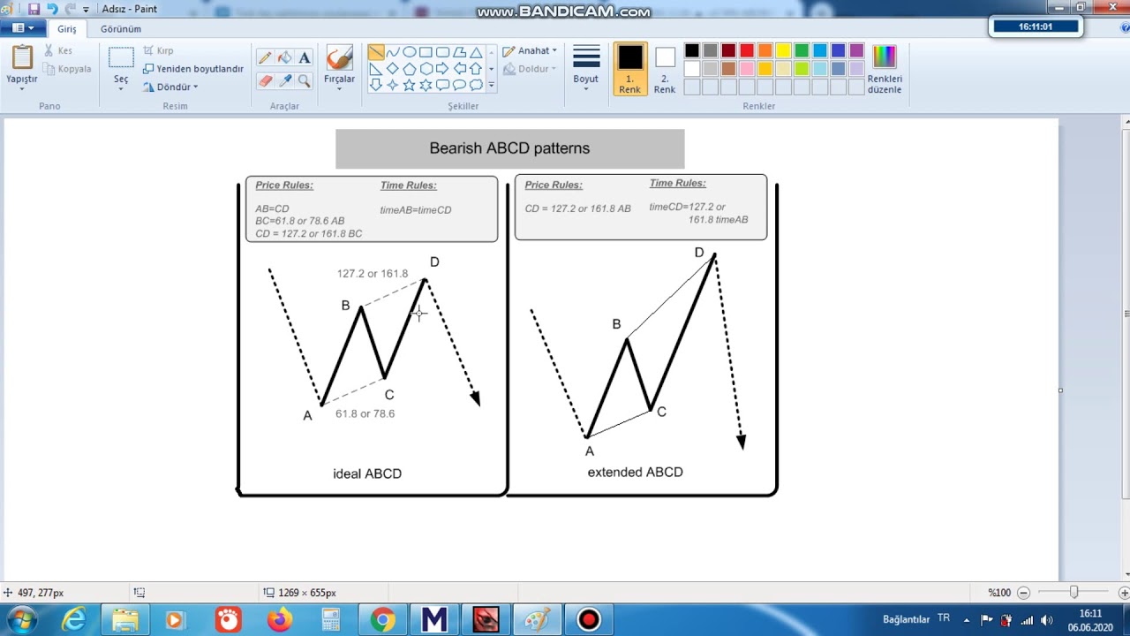Pick the yellow color swatch
This screenshot has height=636, width=1130.
[x=784, y=50]
